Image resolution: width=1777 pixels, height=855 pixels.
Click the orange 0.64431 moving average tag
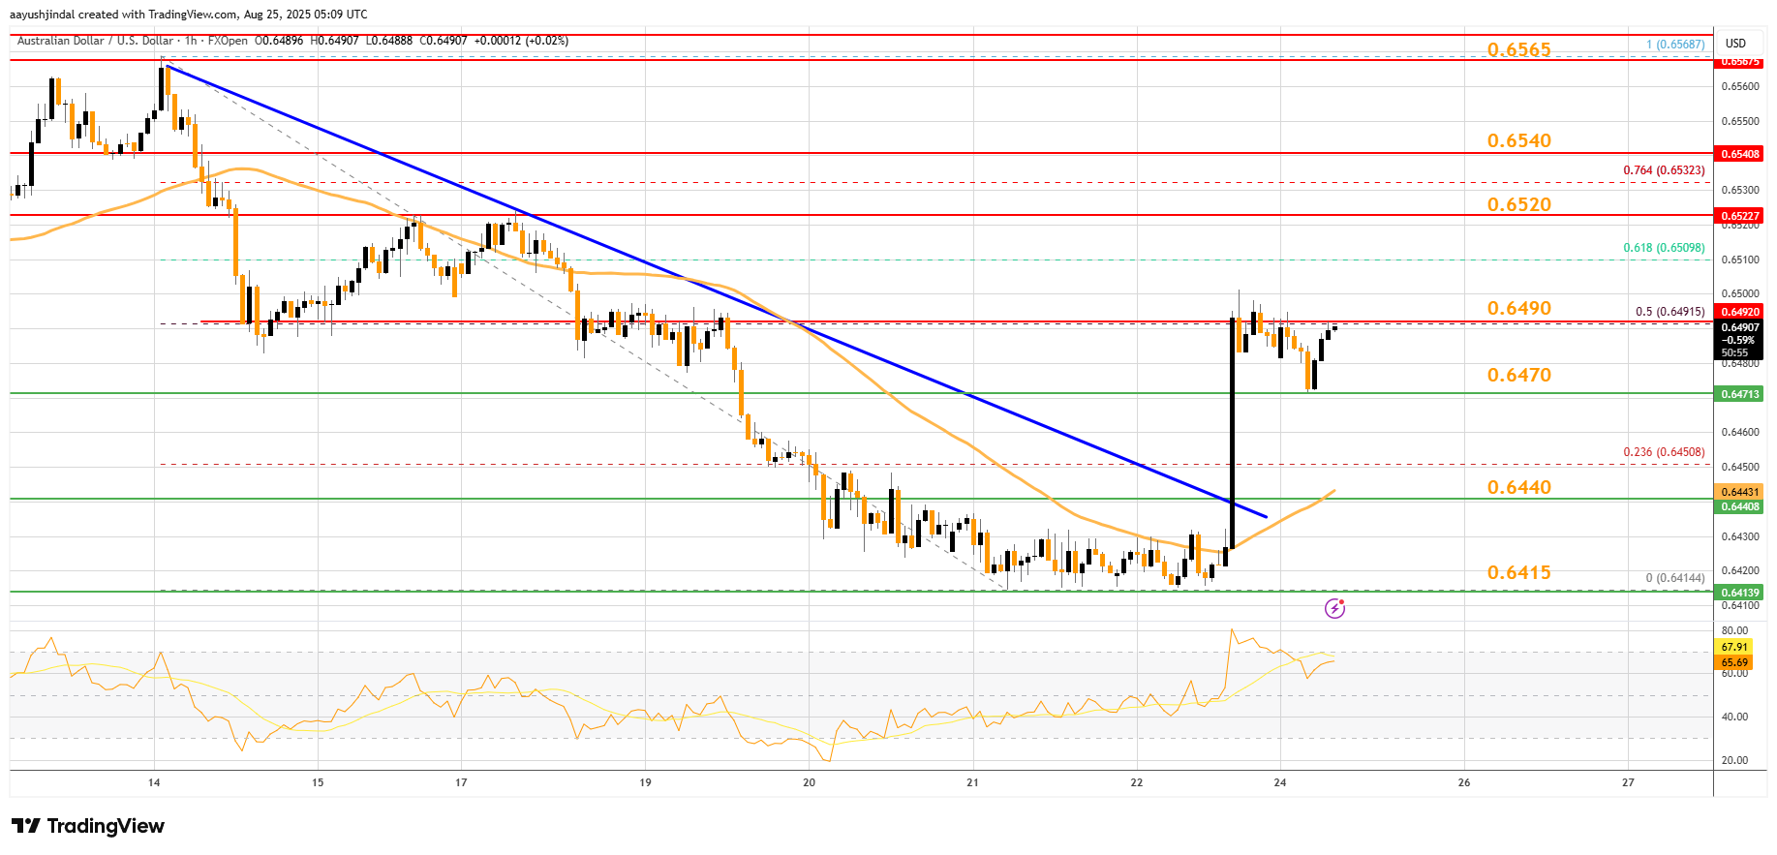point(1739,493)
